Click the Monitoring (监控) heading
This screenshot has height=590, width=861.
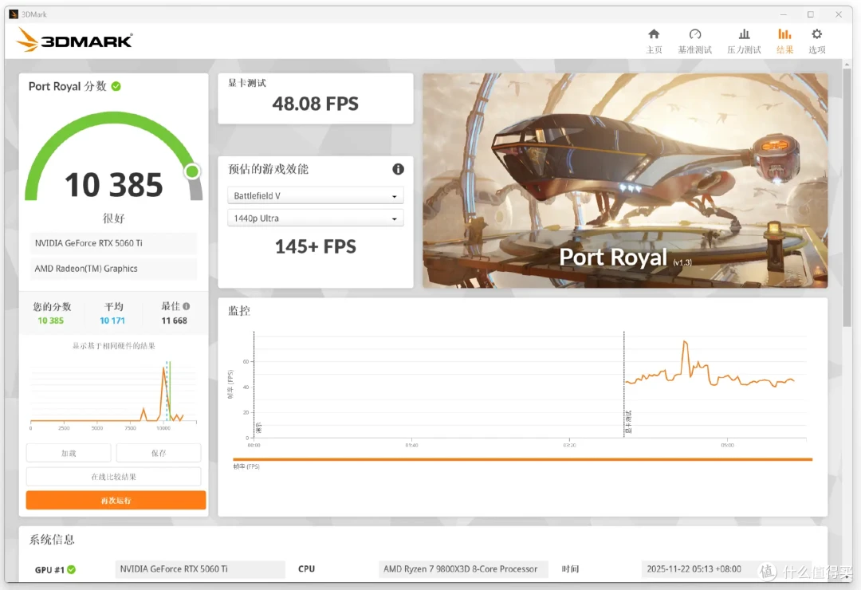pos(239,311)
